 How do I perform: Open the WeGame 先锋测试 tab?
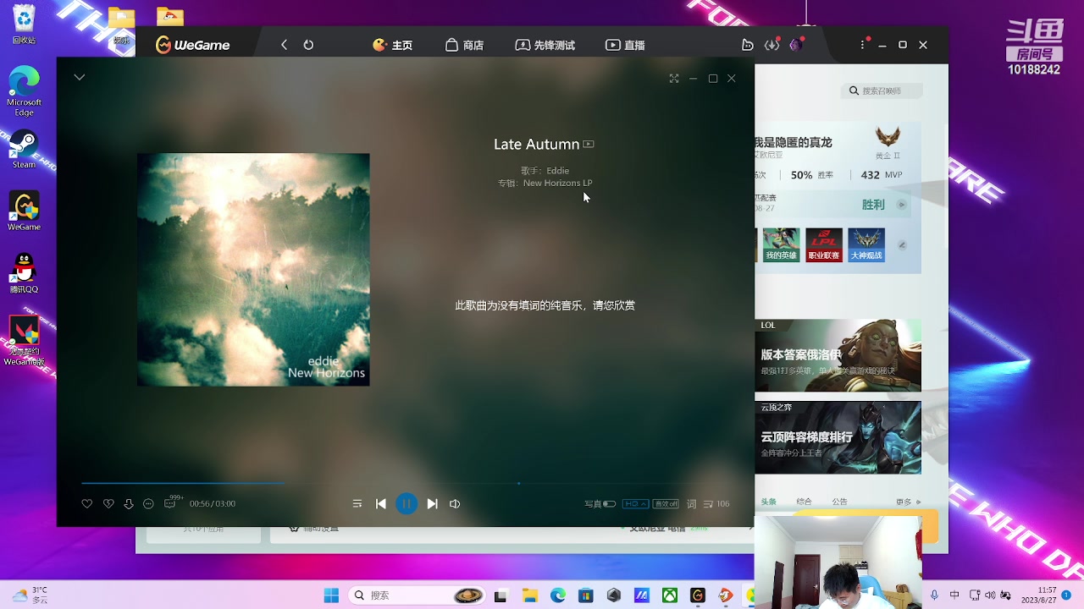[x=545, y=45]
